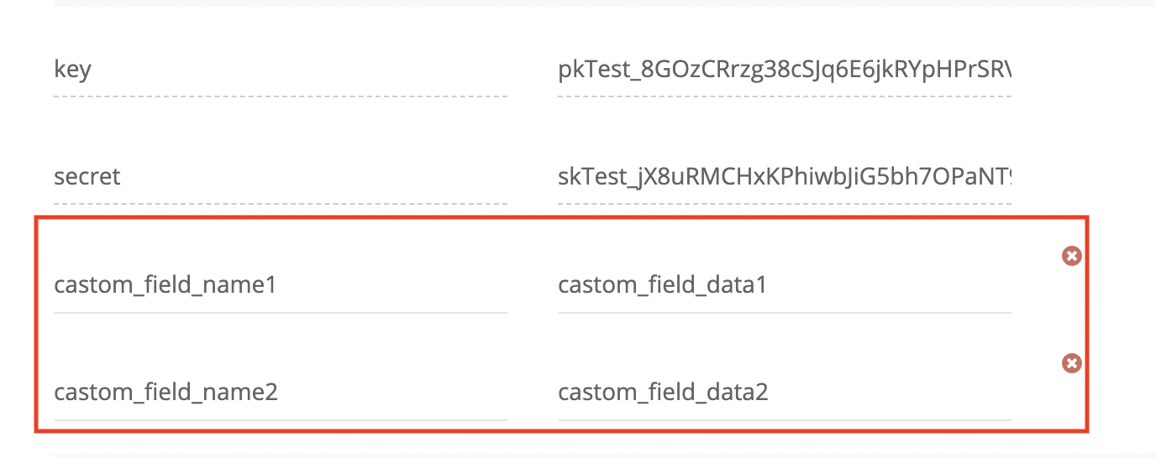Remove the castom_field_name1 row with red X
The height and width of the screenshot is (458, 1156).
click(x=1071, y=256)
